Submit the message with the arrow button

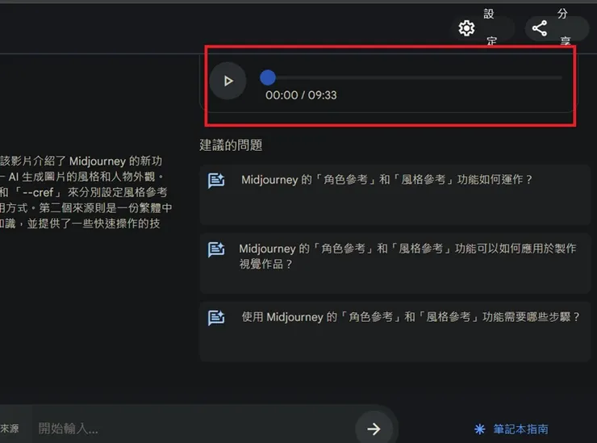pyautogui.click(x=374, y=429)
